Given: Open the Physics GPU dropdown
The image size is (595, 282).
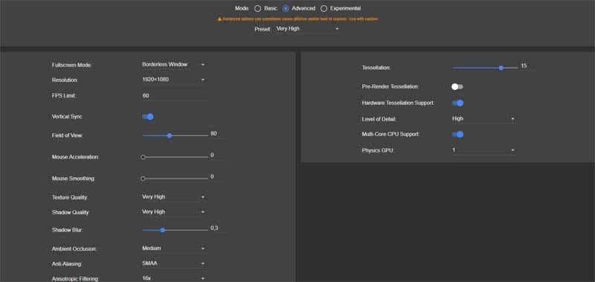Looking at the screenshot, I should (x=484, y=150).
